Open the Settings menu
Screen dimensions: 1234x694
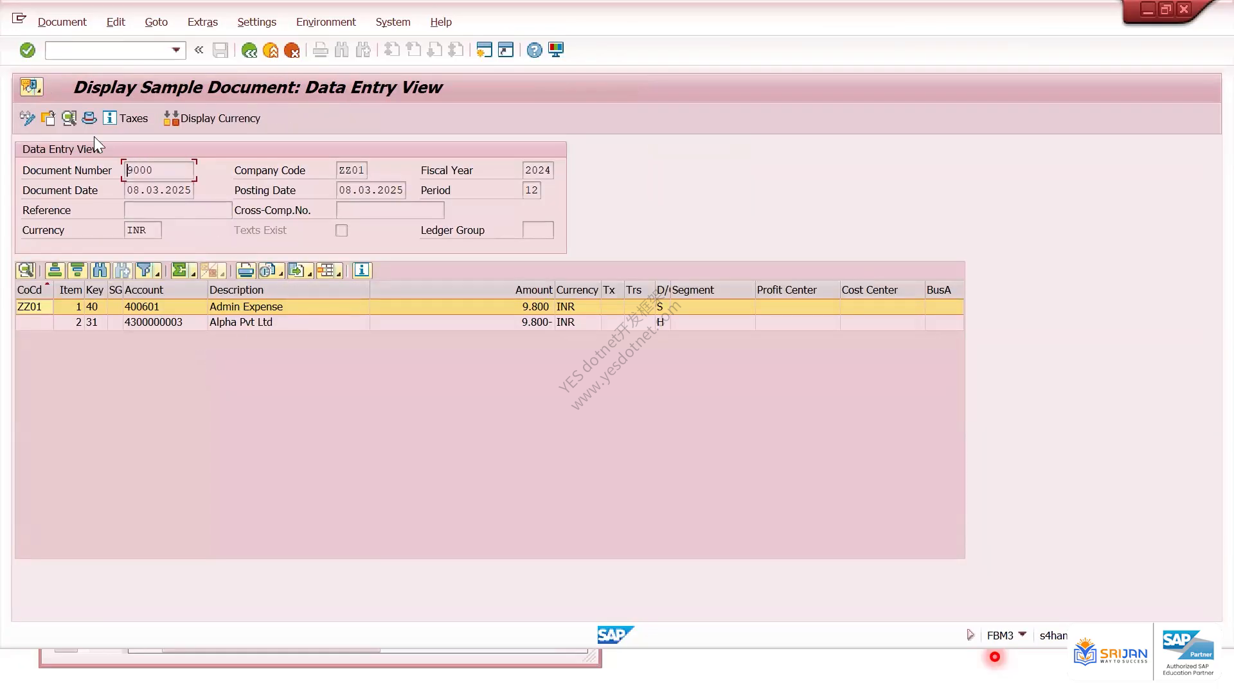click(x=256, y=22)
